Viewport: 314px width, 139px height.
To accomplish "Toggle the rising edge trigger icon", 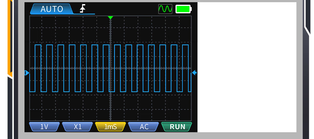I will coord(83,9).
